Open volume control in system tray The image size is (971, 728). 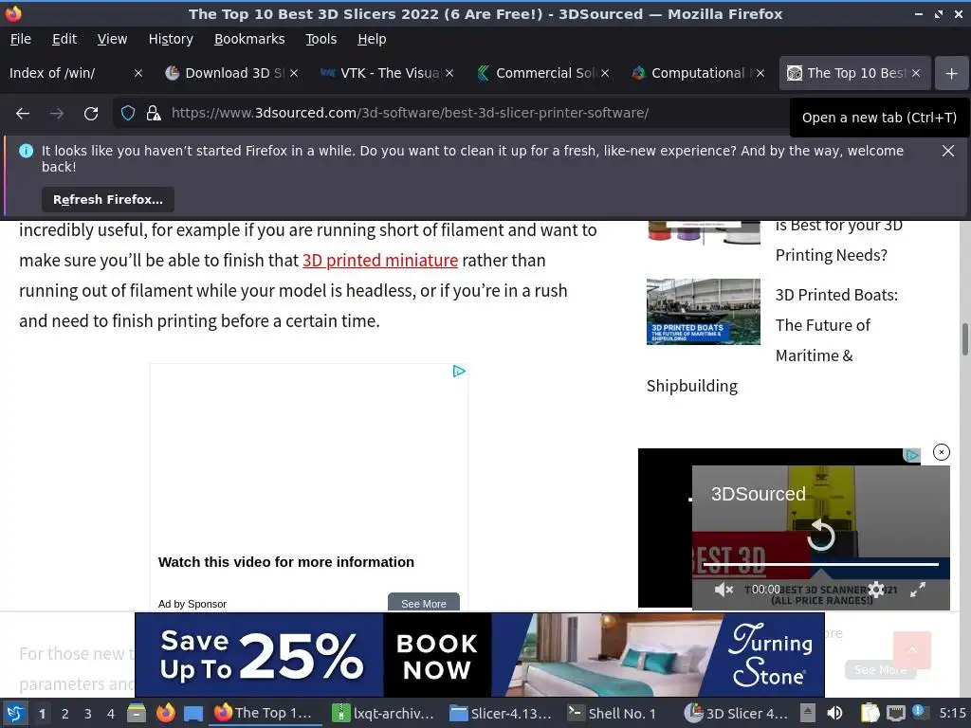[834, 714]
